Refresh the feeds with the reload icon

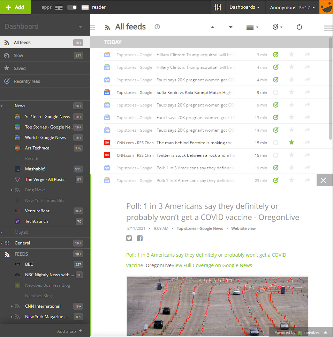299,27
